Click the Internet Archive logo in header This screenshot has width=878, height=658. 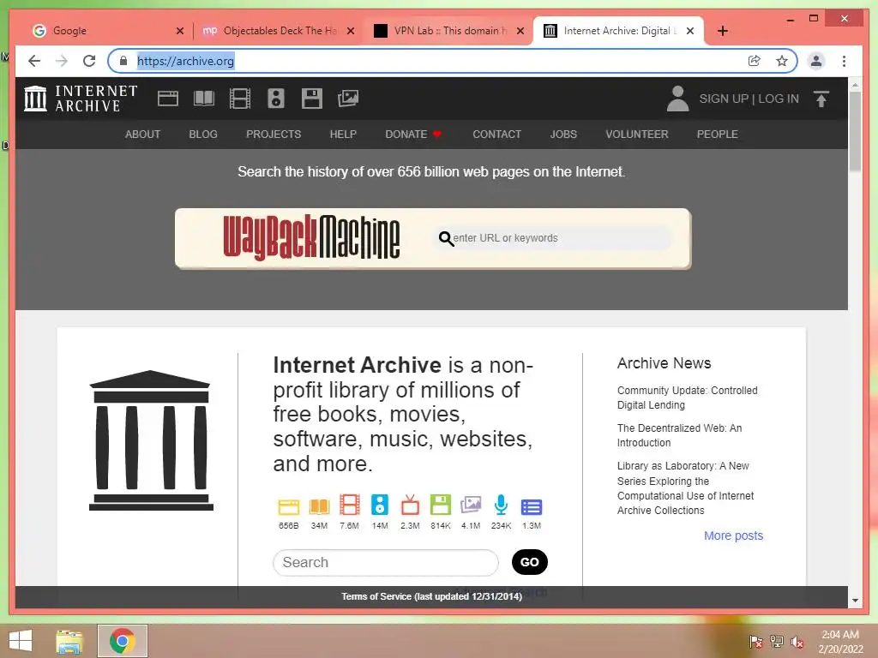[x=81, y=99]
